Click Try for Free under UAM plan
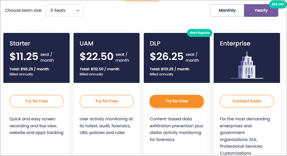287x156 pixels. 106,101
